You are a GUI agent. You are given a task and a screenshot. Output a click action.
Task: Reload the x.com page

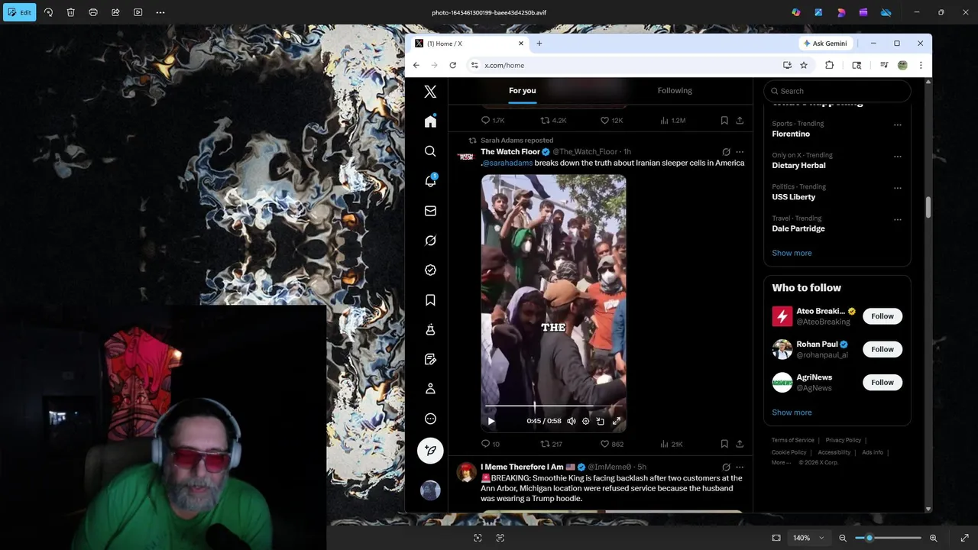(x=452, y=65)
